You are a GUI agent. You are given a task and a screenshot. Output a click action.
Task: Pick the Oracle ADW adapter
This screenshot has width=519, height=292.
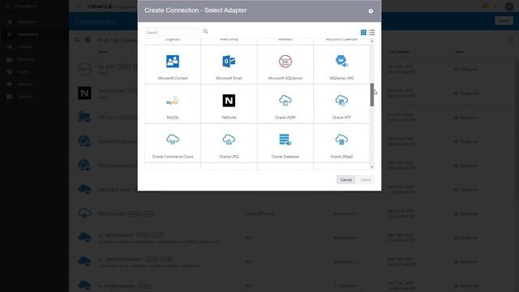tap(285, 104)
